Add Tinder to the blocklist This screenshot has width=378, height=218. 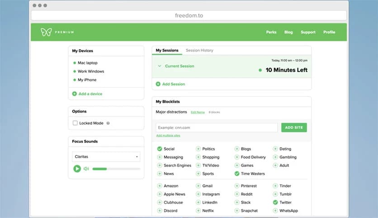pos(275,186)
